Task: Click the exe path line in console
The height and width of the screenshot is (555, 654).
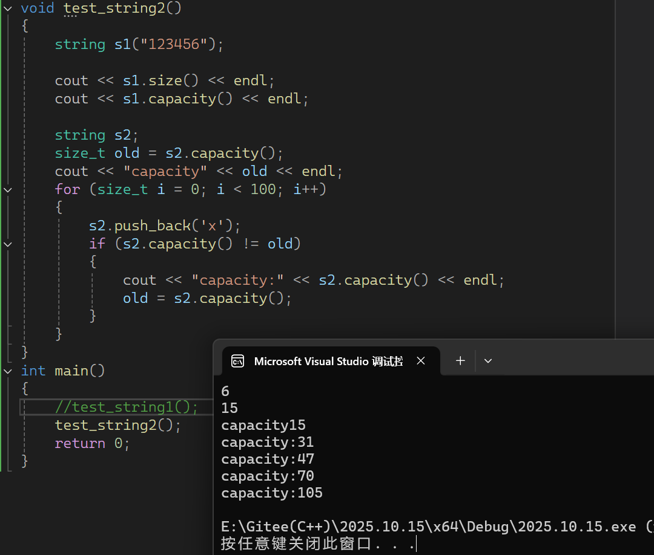Action: (437, 527)
